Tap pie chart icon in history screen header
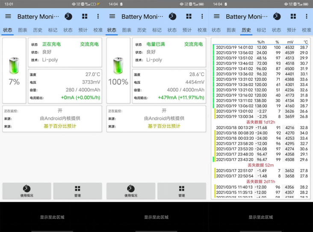Image resolution: width=313 pixels, height=232 pixels. [x=277, y=16]
